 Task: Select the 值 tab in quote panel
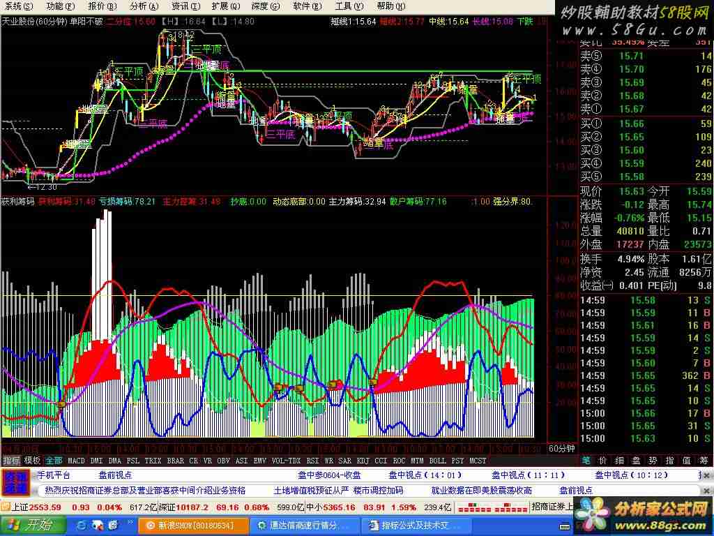(x=687, y=461)
